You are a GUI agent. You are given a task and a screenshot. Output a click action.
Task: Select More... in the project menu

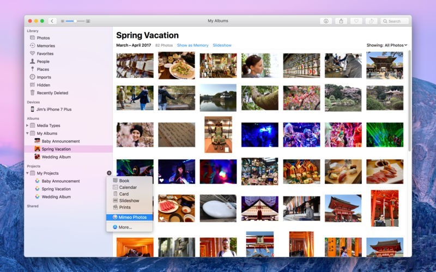(125, 227)
